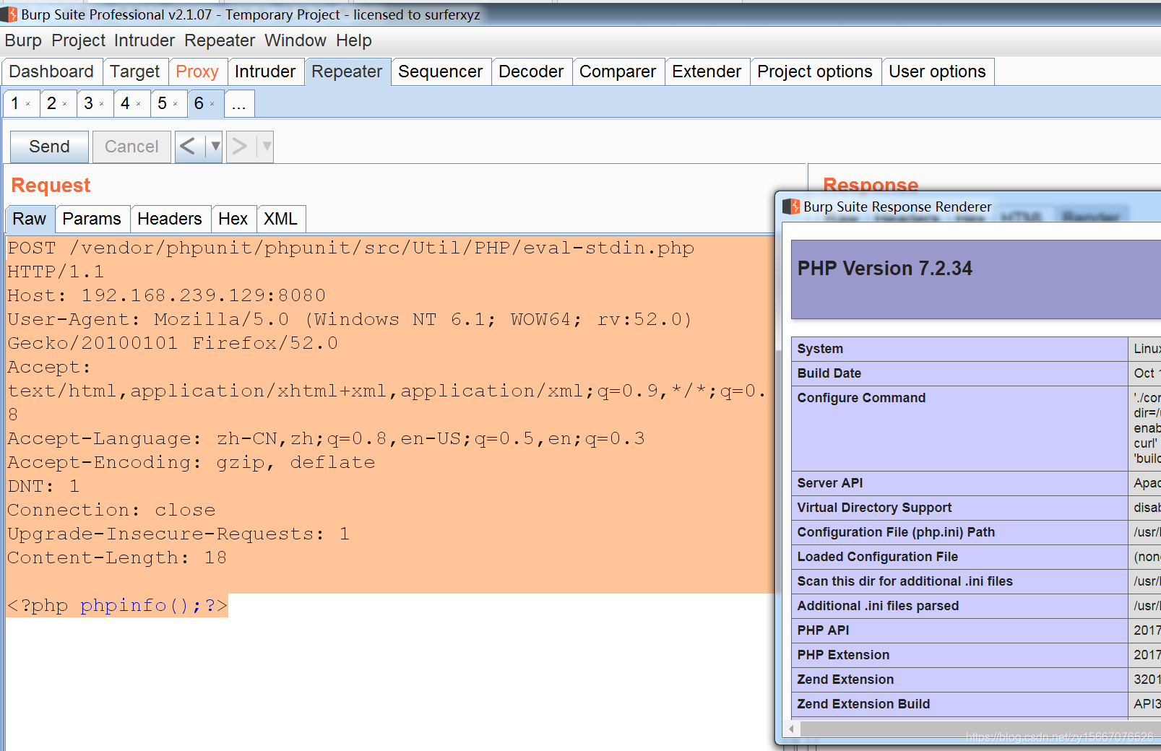Click the Zend Extension Build row
Image resolution: width=1161 pixels, height=751 pixels.
pos(976,704)
